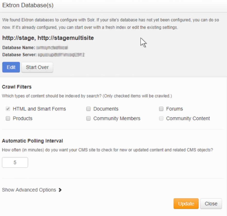The image size is (227, 216).
Task: Click the Close button
Action: click(x=211, y=204)
